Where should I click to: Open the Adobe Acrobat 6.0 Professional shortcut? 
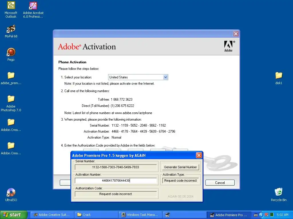(33, 10)
